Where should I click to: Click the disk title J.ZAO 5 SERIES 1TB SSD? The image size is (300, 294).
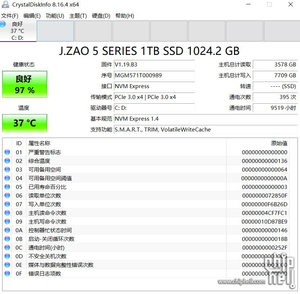pyautogui.click(x=149, y=51)
